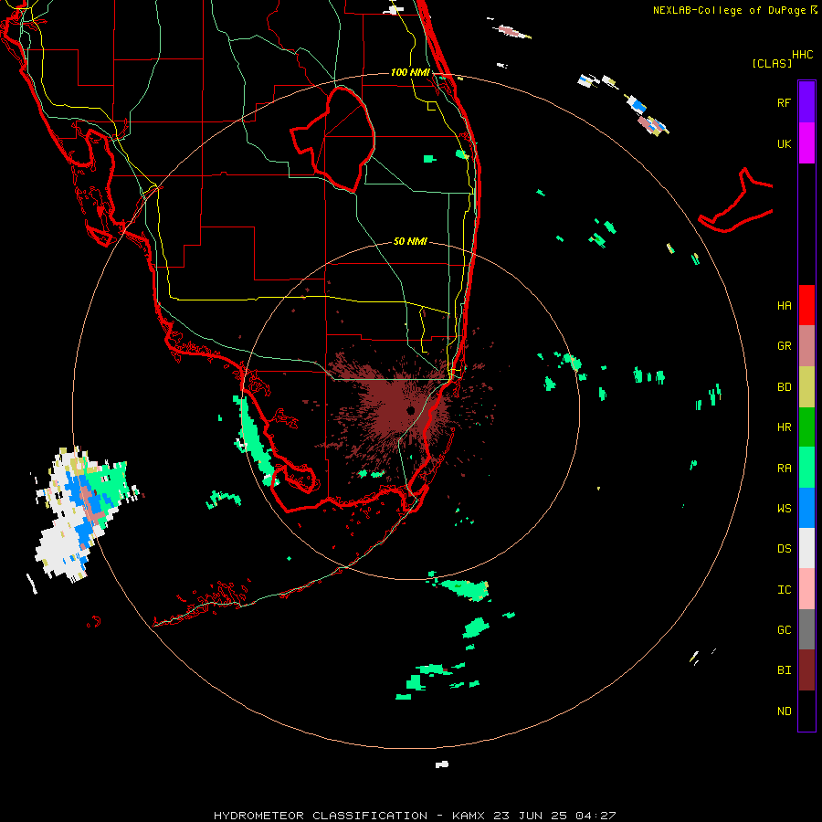
Task: Click the GC gray legend swatch
Action: coord(806,629)
